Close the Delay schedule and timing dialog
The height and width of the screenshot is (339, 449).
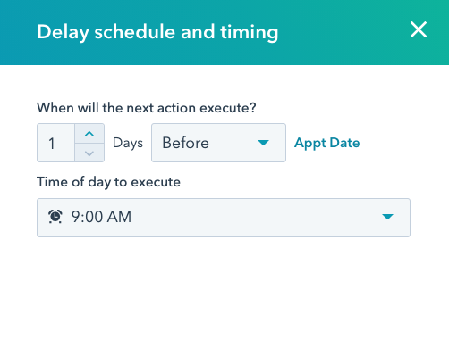point(419,29)
